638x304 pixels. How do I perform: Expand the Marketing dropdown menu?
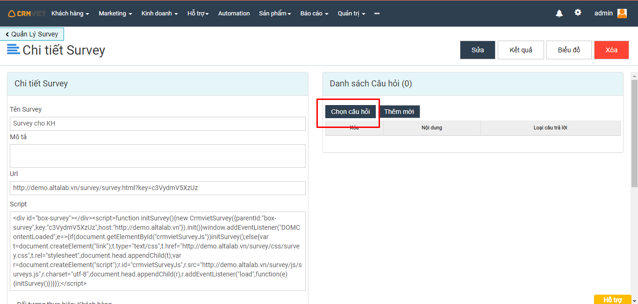click(x=115, y=14)
